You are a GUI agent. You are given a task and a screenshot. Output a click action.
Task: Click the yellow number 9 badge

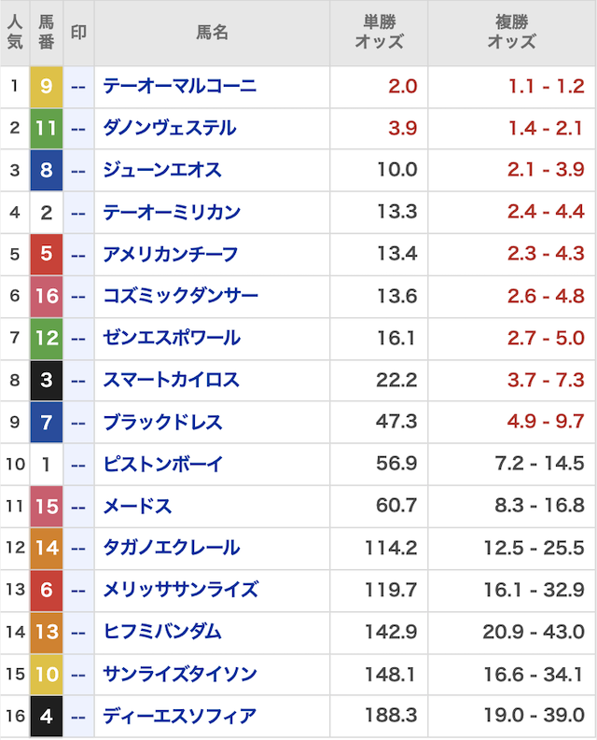click(x=47, y=87)
